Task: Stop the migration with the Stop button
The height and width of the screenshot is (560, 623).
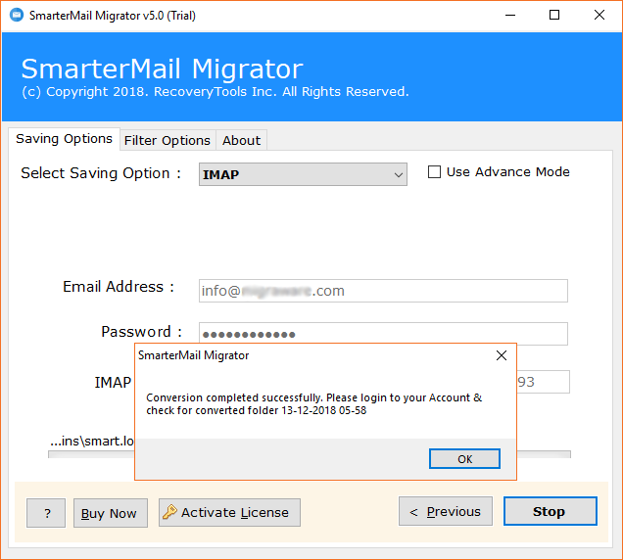Action: pyautogui.click(x=551, y=511)
